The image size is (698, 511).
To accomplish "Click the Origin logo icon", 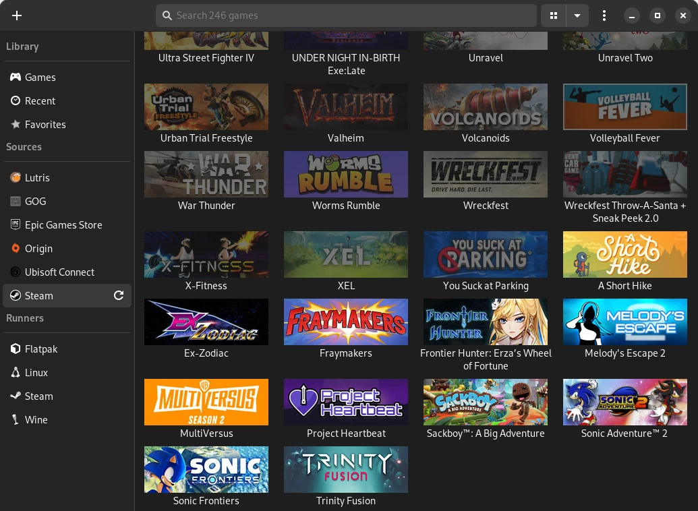I will (16, 248).
